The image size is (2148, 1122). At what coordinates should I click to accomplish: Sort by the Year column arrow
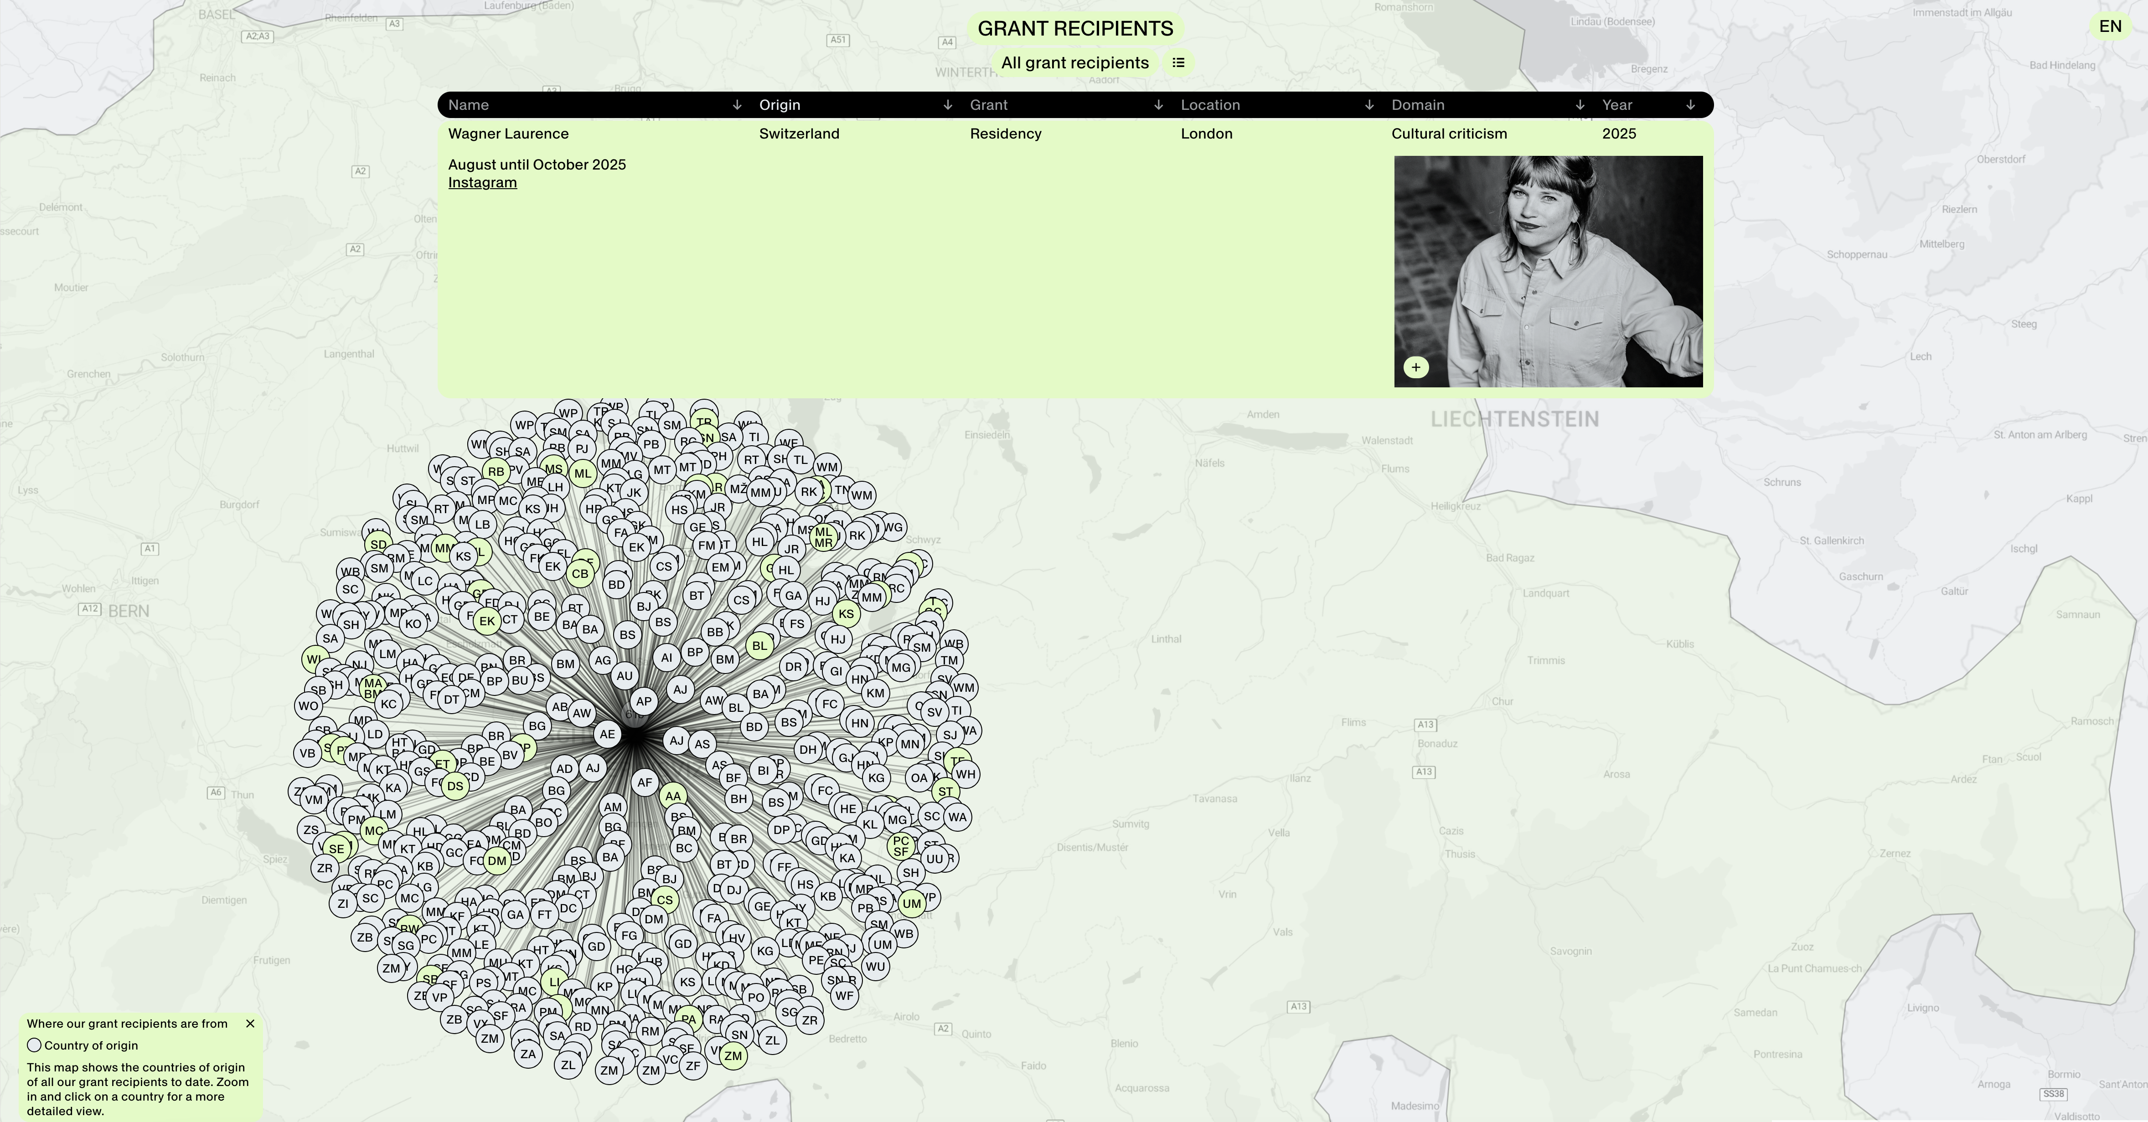point(1690,105)
